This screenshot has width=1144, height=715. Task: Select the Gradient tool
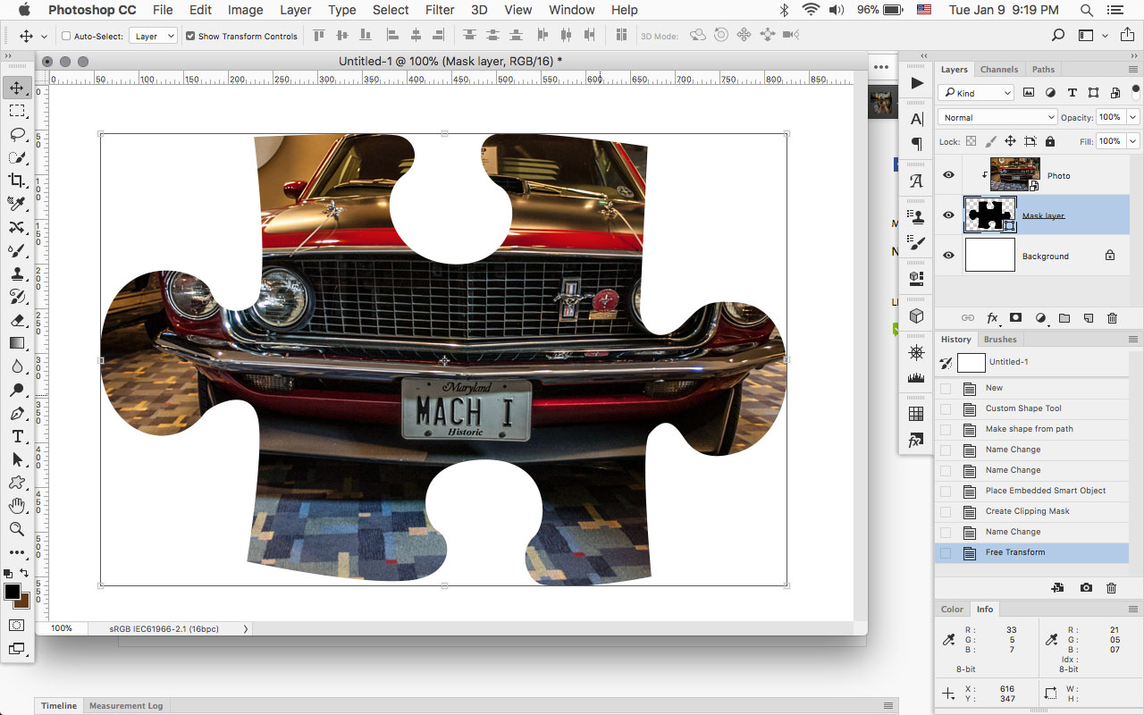(x=17, y=343)
